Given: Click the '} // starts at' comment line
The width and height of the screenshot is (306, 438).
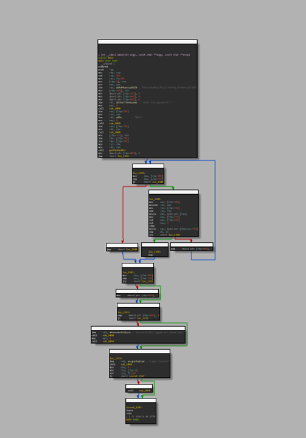Looking at the screenshot, I should click(141, 417).
